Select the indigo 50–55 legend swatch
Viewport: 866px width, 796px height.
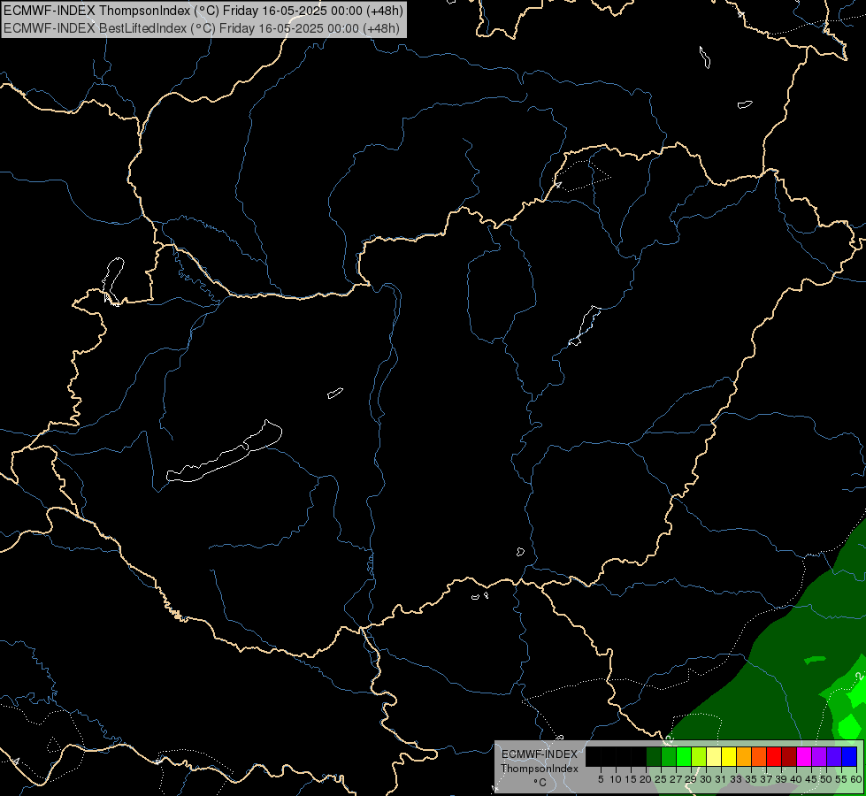tap(834, 756)
